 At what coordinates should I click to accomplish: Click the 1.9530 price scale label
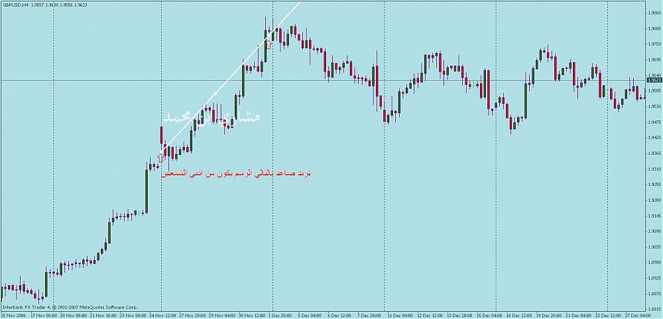[x=652, y=106]
